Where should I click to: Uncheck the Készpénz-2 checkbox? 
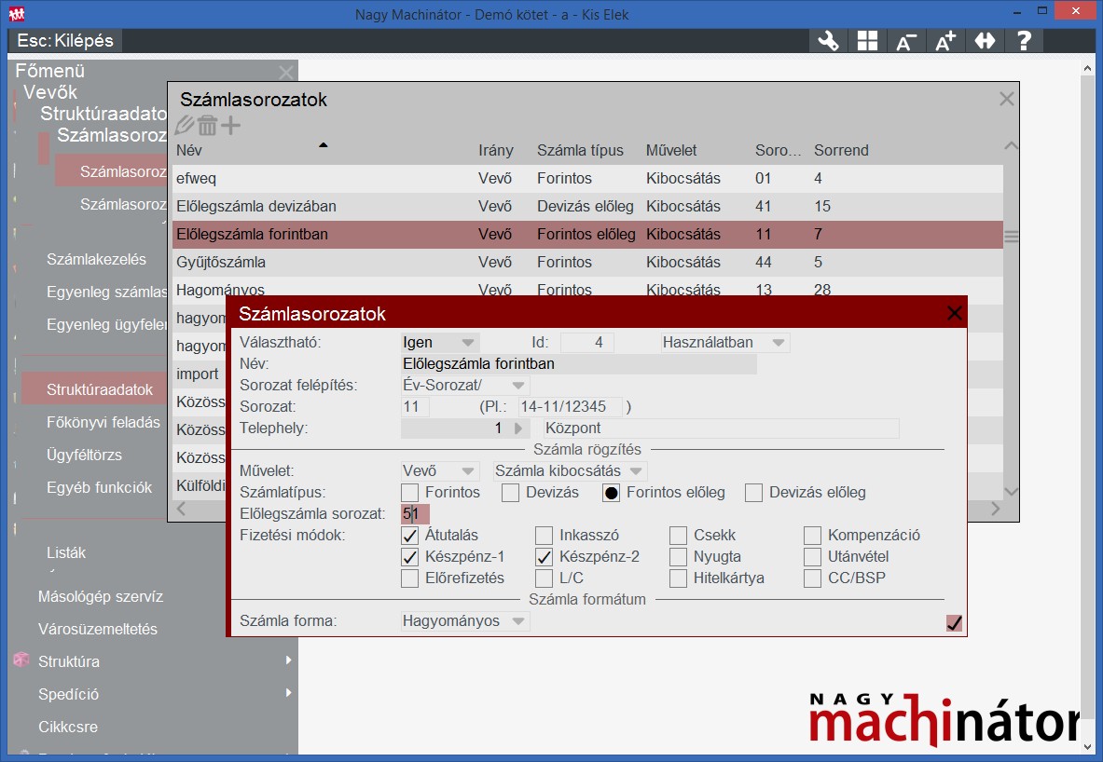click(544, 557)
